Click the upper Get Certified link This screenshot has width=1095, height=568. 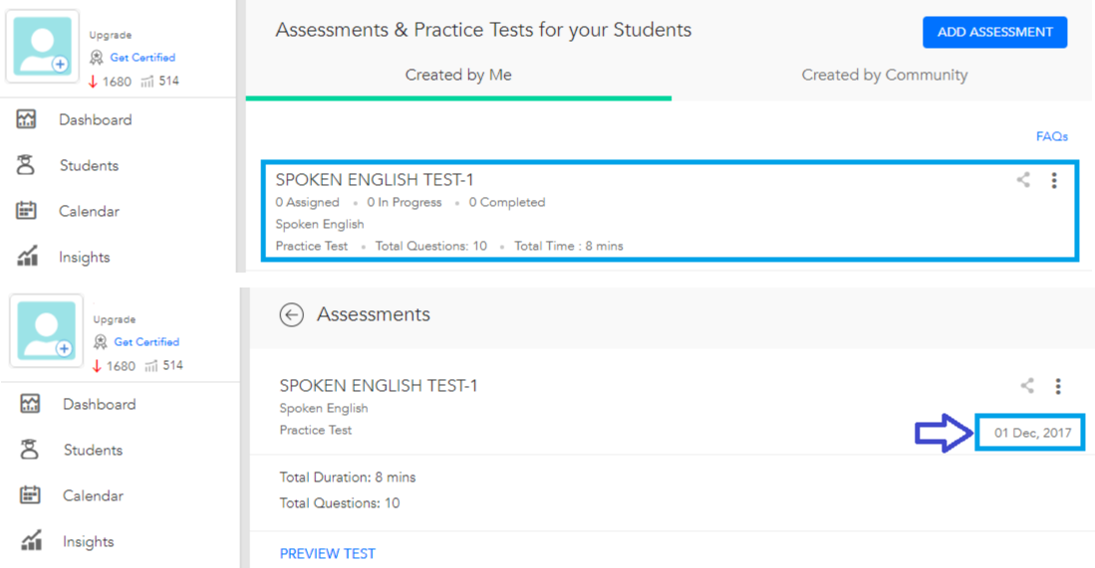point(142,58)
